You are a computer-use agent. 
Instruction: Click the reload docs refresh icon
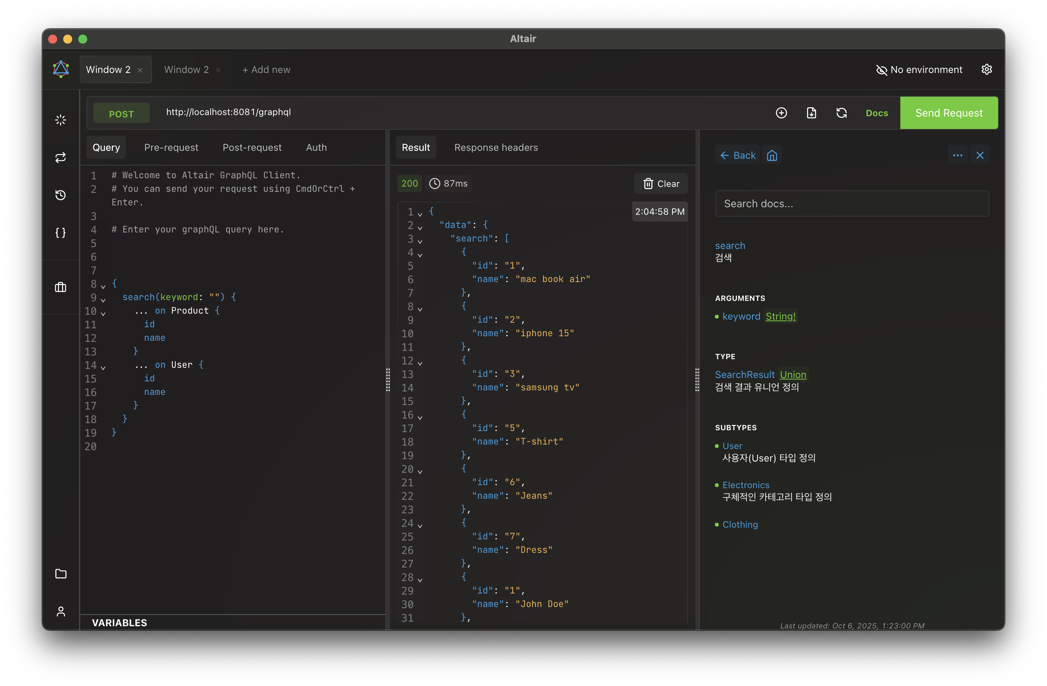(841, 113)
